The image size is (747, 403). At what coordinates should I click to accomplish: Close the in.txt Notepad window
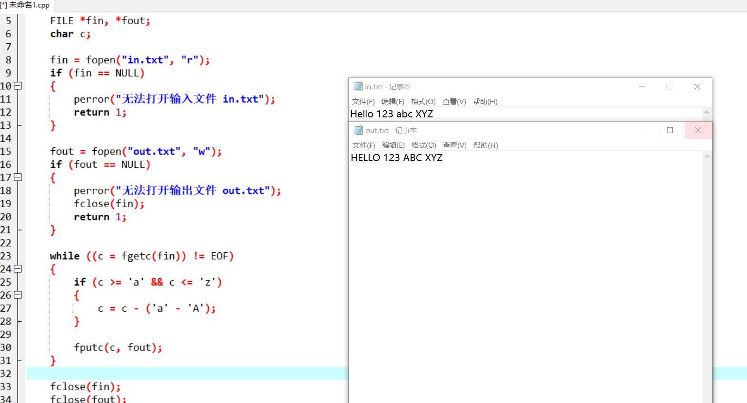698,86
